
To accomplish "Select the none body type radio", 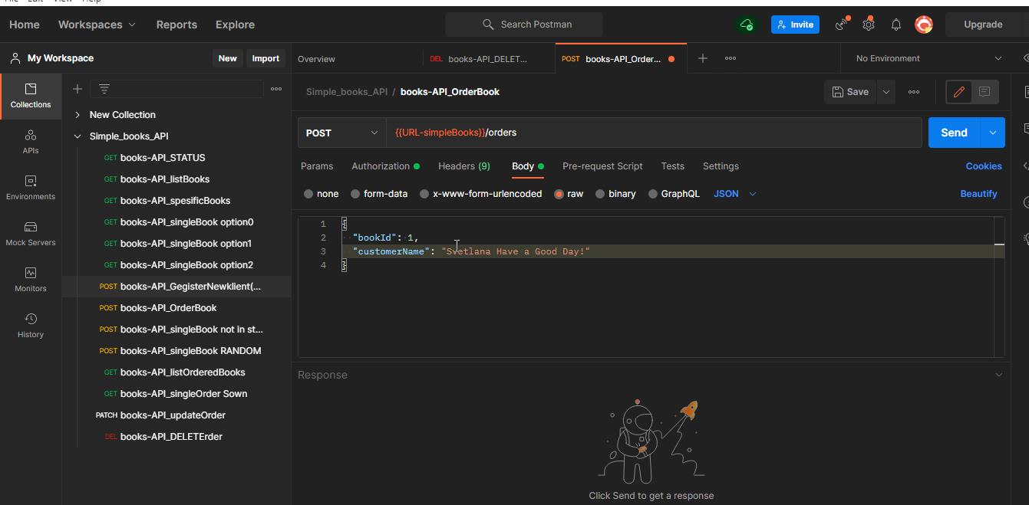I will point(308,194).
